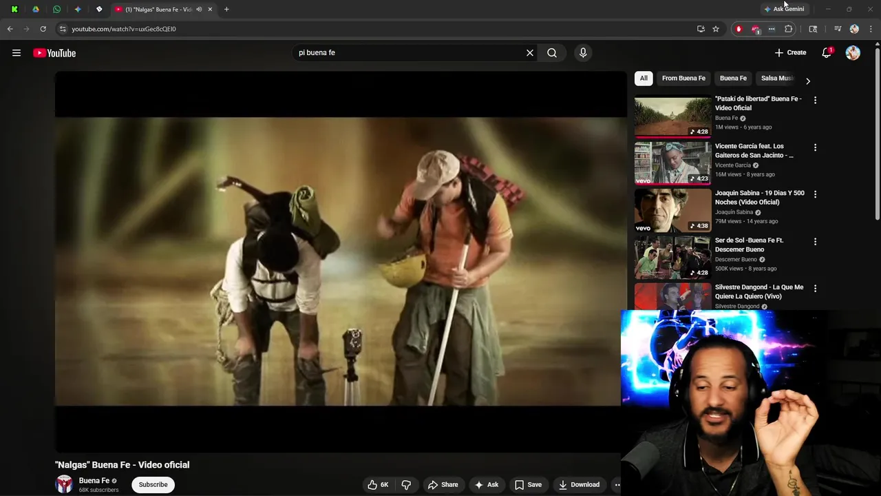
Task: Click the install app icon in address bar
Action: coord(701,29)
